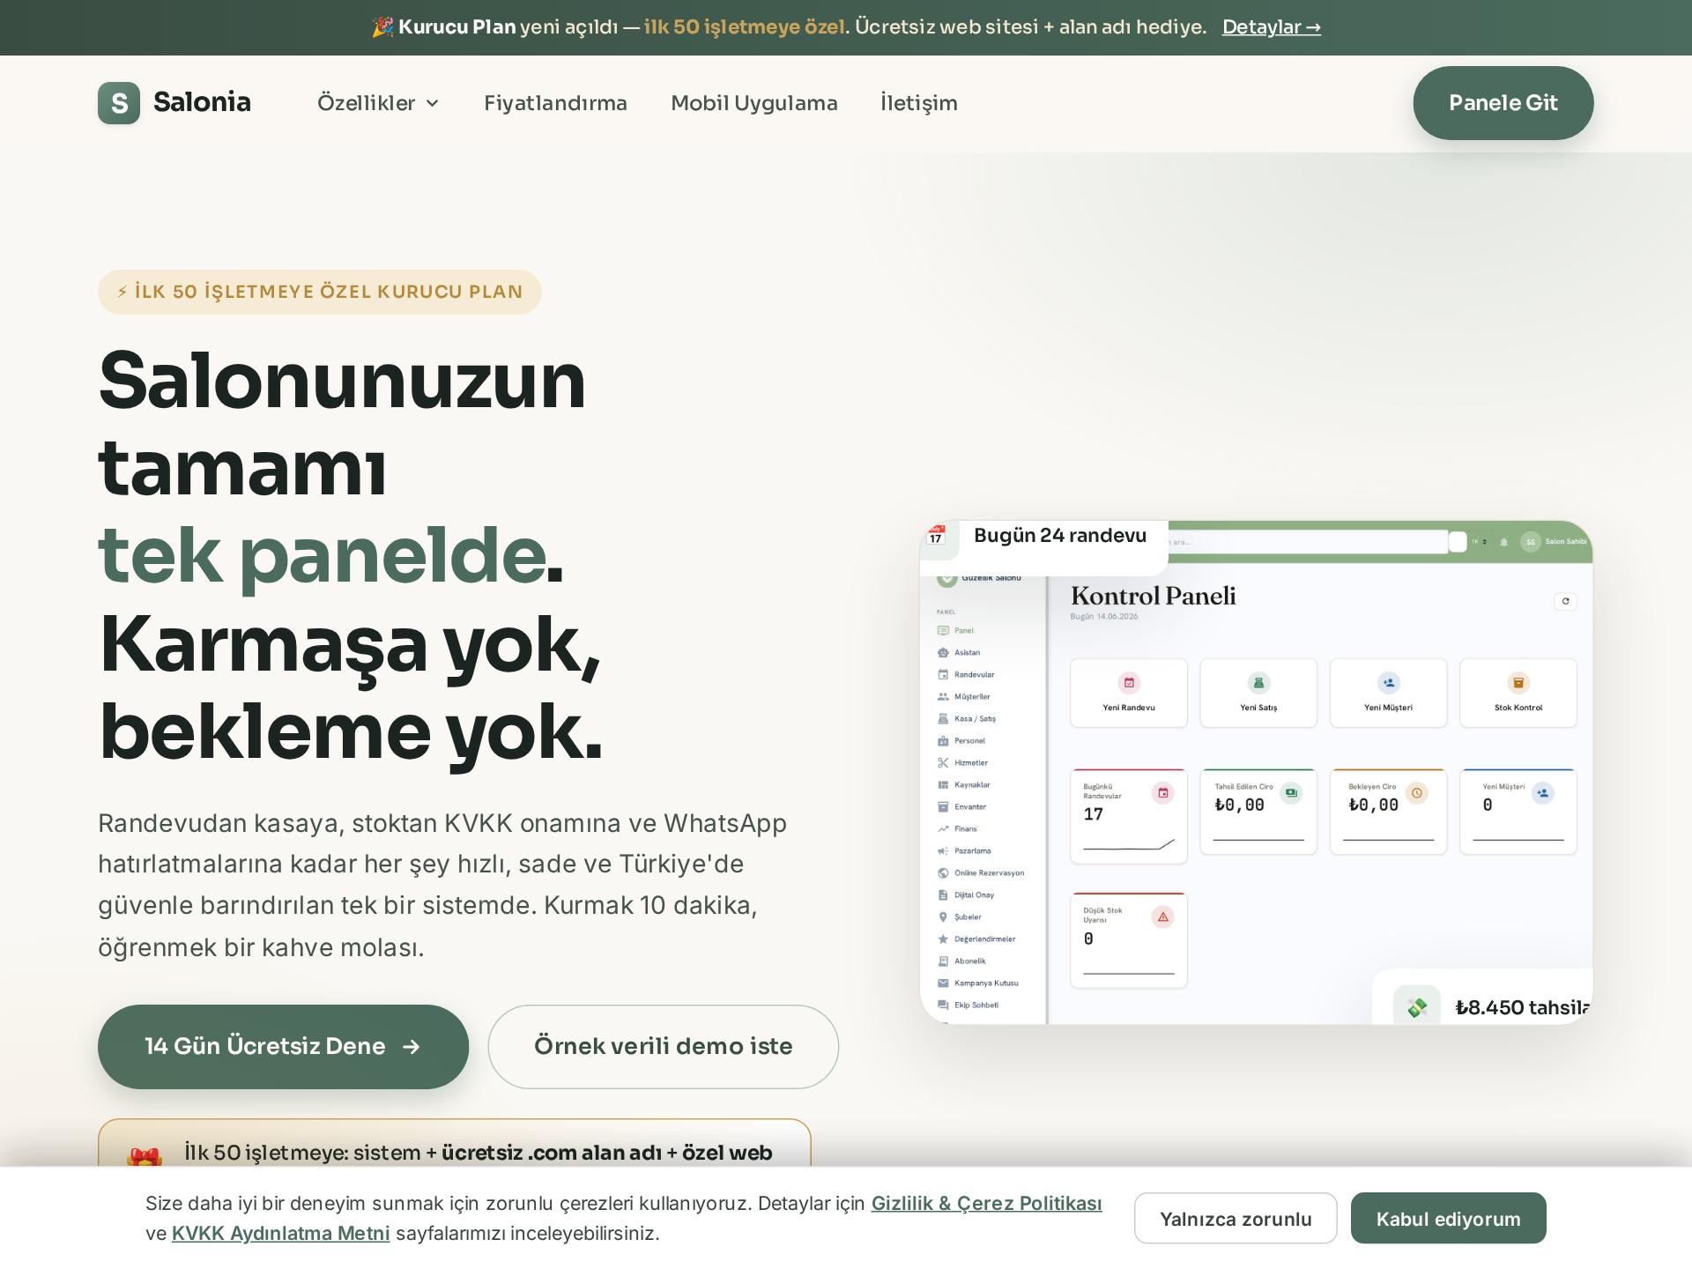
Task: Click the Yeni Randevu quick action card
Action: (x=1129, y=693)
